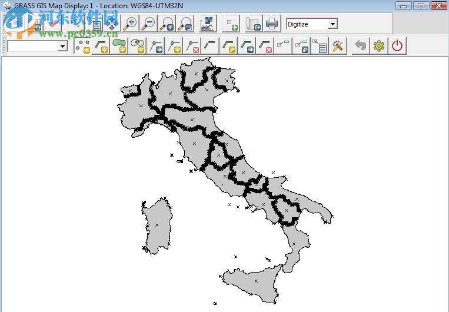Screen dimensions: 449x312
Task: Select the Add vertex tool
Action: coord(174,46)
